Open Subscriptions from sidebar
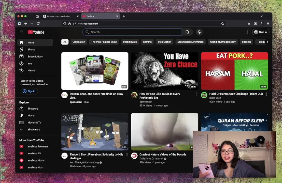Screen dimensions: 282x183 (x=35, y=56)
